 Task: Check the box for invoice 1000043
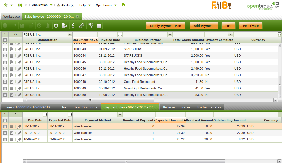[5, 49]
